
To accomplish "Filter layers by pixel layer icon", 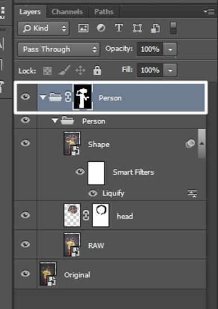I will 83,28.
